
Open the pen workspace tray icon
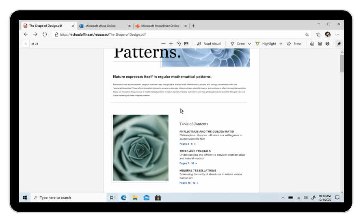coord(313,198)
